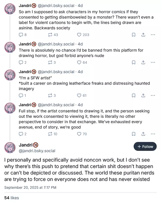Open more options on the 'god forbid' post
This screenshot has height=203, width=161.
point(153,62)
